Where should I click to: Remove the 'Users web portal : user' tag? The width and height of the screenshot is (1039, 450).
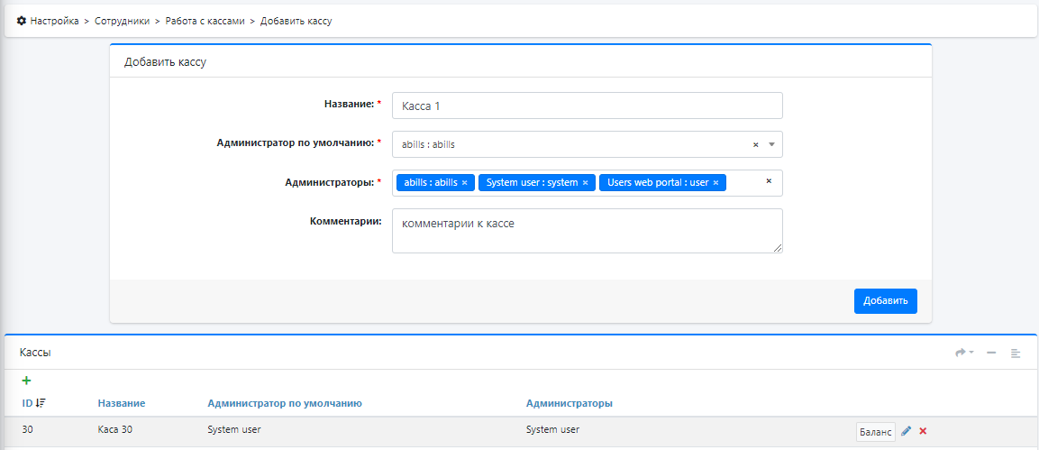(715, 183)
